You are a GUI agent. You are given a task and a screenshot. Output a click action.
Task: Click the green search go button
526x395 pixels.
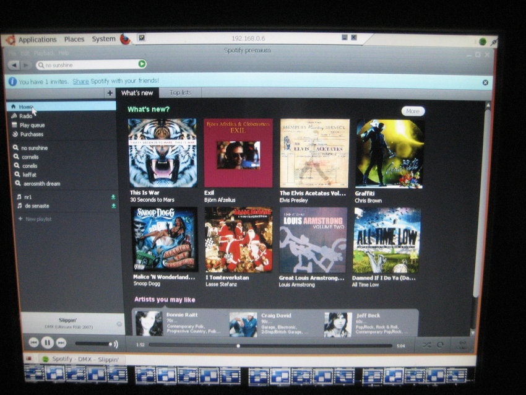(142, 63)
